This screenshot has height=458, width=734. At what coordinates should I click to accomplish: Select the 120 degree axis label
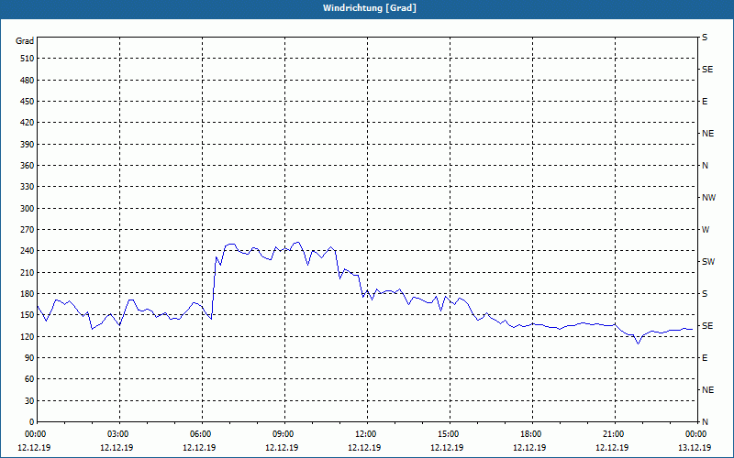(28, 336)
